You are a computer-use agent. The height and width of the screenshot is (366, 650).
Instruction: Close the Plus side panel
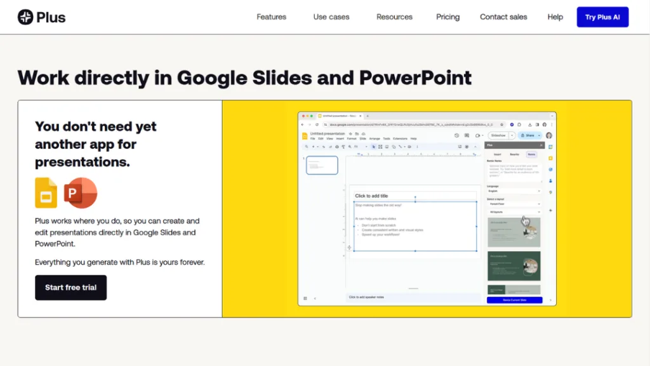pos(541,146)
